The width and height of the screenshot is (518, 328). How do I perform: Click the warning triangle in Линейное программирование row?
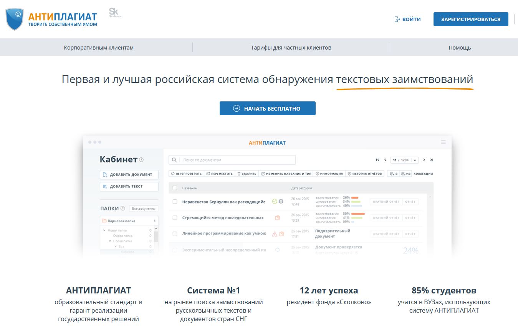275,234
